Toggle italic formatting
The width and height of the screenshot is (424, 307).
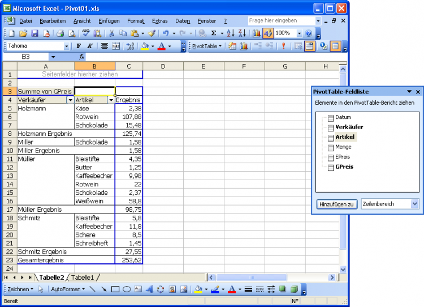[x=89, y=46]
